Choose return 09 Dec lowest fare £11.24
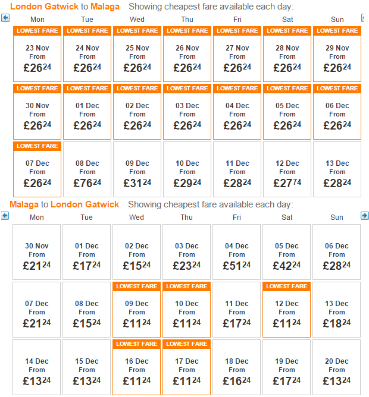369x397 pixels. click(137, 310)
